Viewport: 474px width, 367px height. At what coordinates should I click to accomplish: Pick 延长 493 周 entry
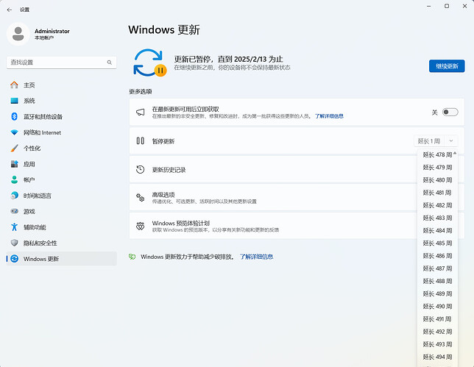(437, 344)
